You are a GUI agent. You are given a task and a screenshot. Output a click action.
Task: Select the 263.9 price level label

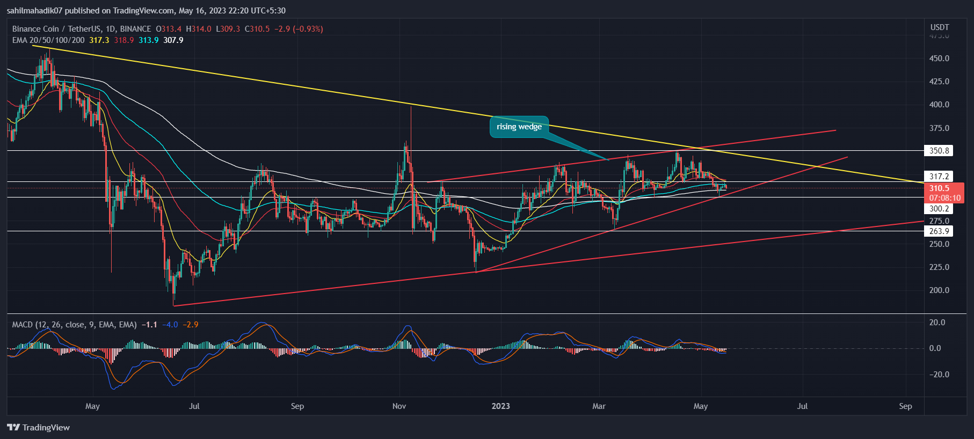click(939, 231)
